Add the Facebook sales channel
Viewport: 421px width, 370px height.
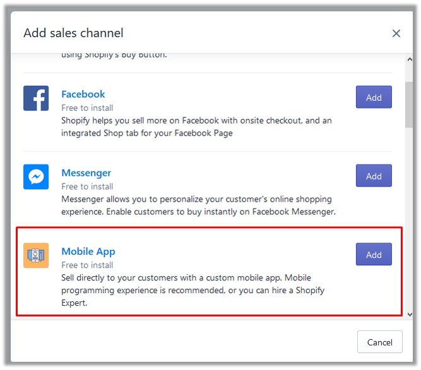374,97
